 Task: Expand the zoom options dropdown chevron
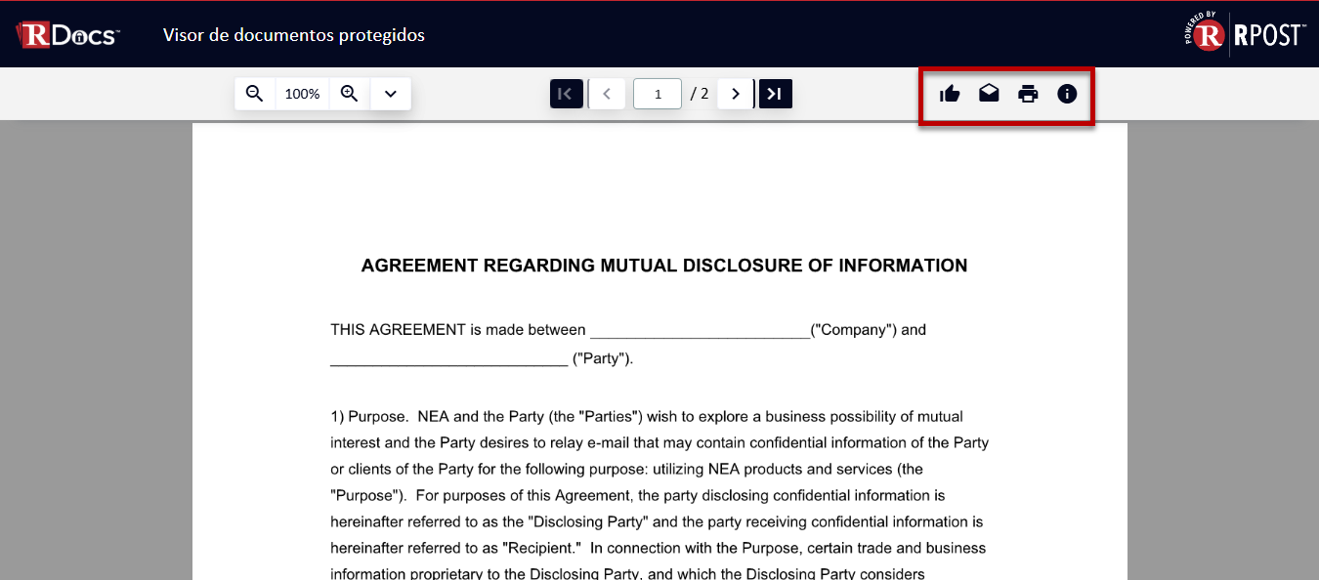[x=391, y=94]
